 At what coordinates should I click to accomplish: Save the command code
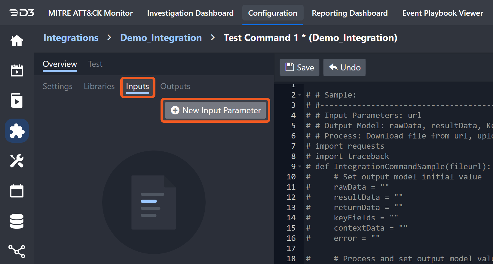[299, 67]
